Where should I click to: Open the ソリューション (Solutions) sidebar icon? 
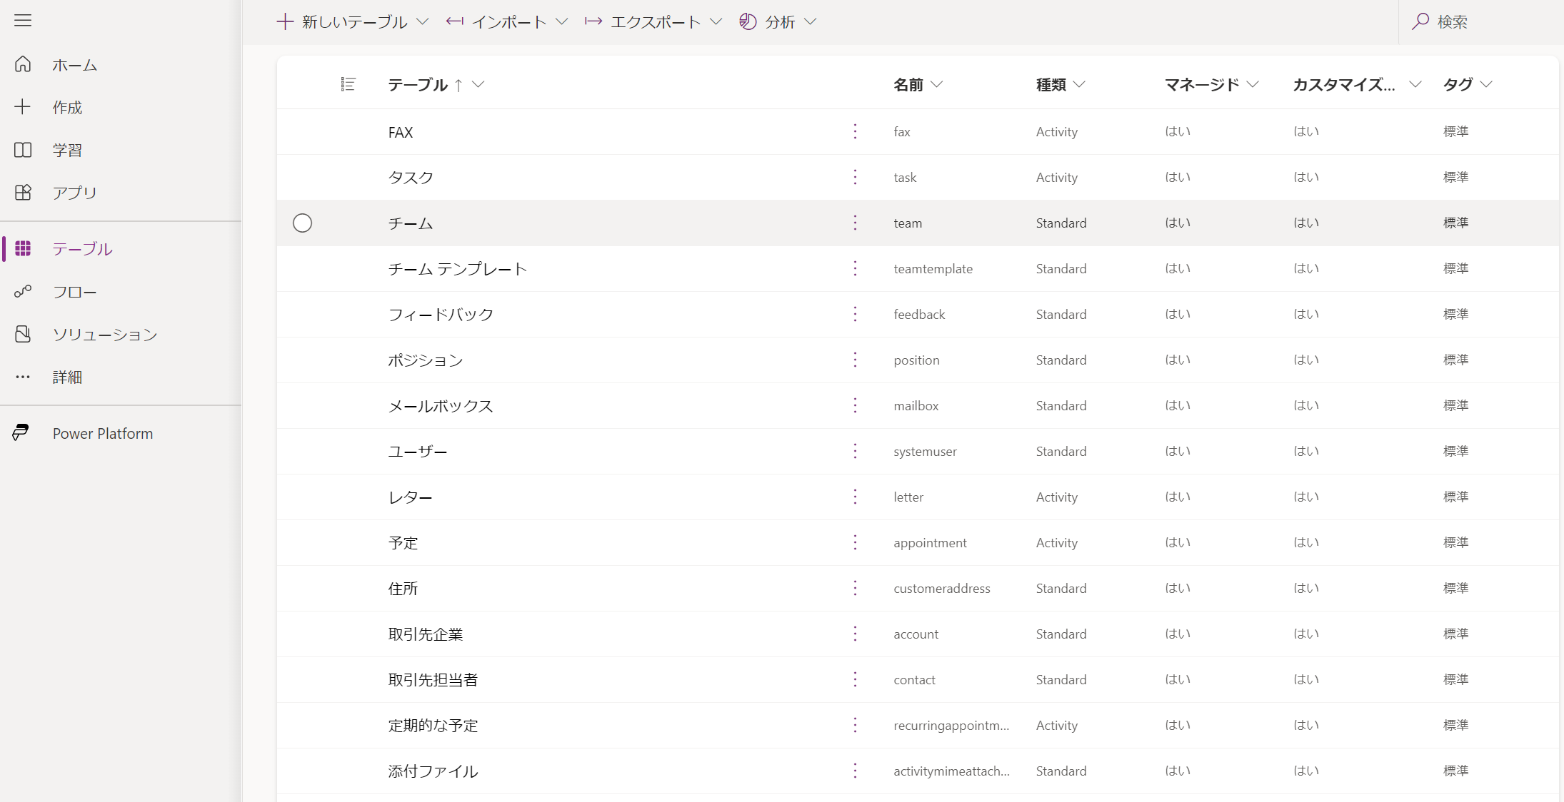[23, 334]
